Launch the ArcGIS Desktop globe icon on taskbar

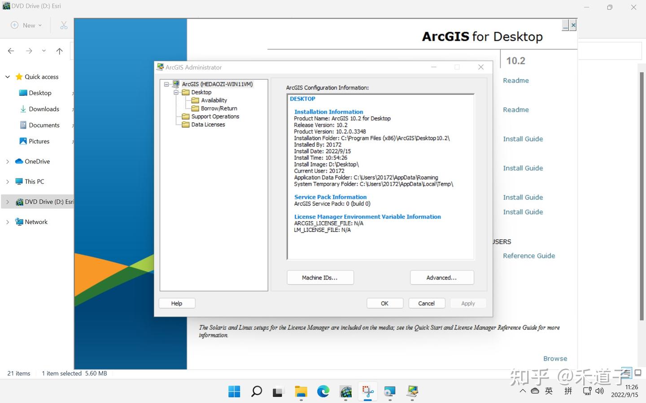345,391
